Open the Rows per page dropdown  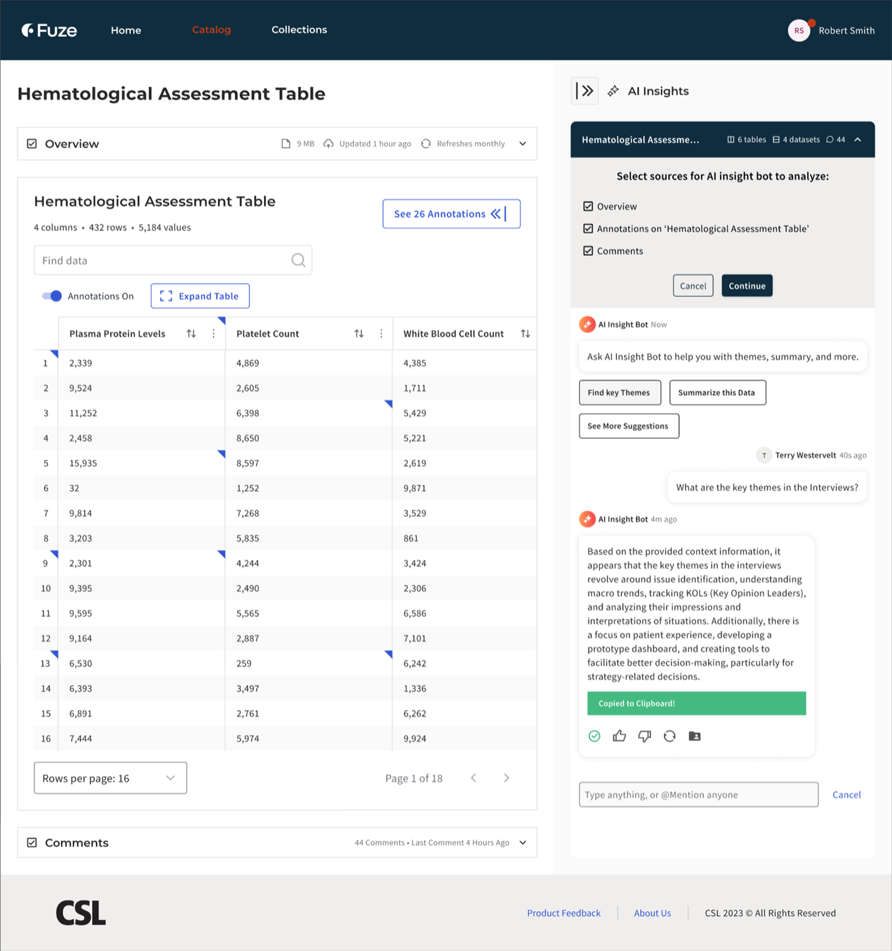coord(110,778)
